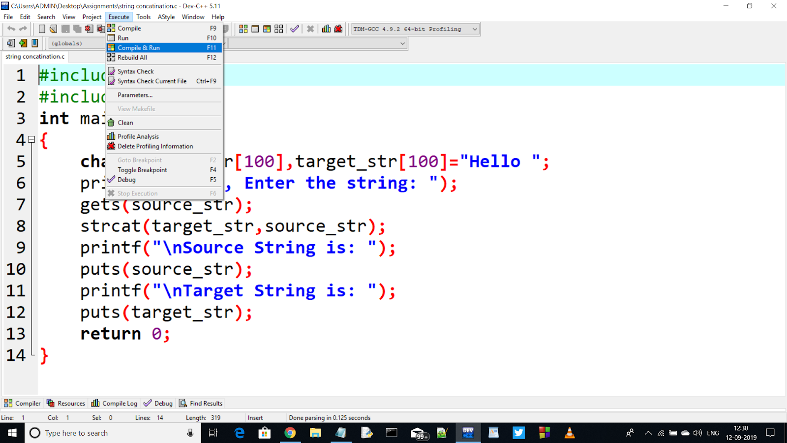This screenshot has height=443, width=787.
Task: Click the Debug panel button at the bottom
Action: (157, 403)
